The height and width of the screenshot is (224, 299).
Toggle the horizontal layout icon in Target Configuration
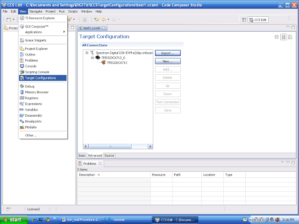point(284,37)
